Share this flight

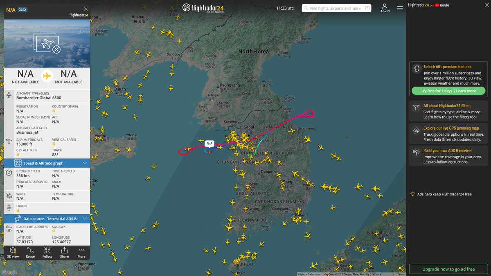(x=64, y=252)
